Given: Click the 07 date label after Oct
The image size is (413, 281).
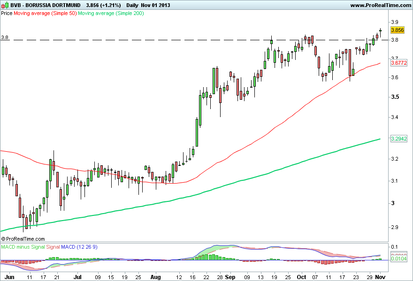Looking at the screenshot, I should [x=315, y=277].
